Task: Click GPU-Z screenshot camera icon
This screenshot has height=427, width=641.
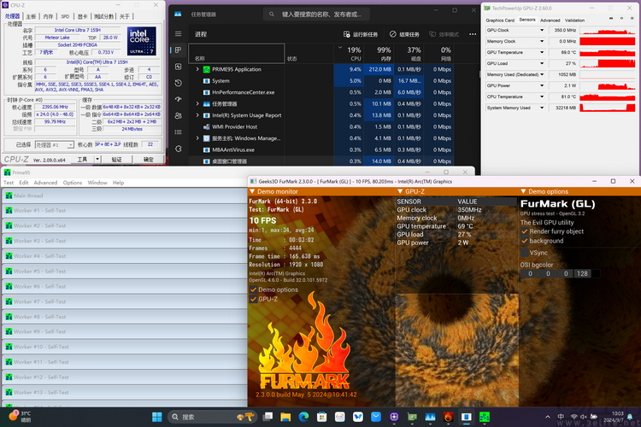Action: 611,19
